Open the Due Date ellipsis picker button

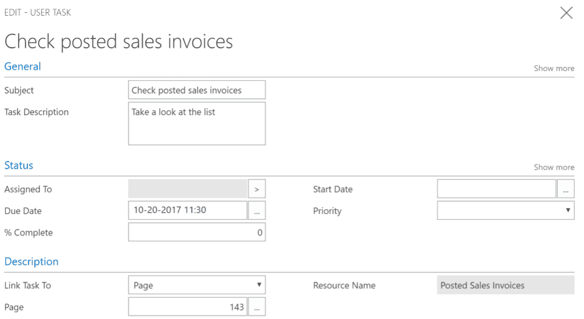point(257,210)
